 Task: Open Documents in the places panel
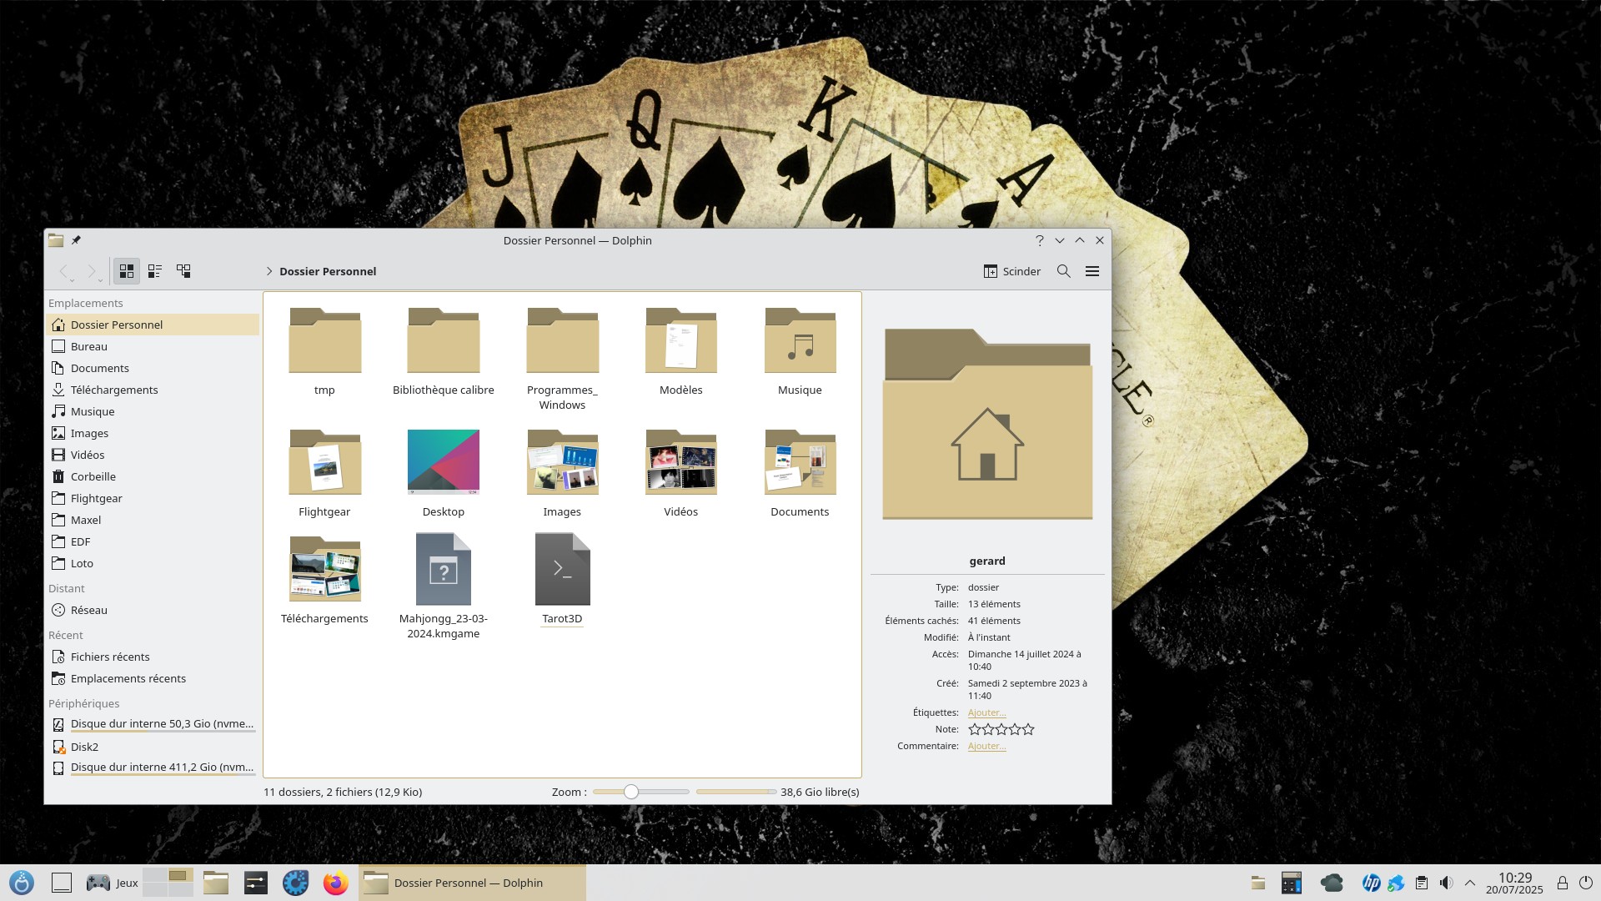pos(153,368)
